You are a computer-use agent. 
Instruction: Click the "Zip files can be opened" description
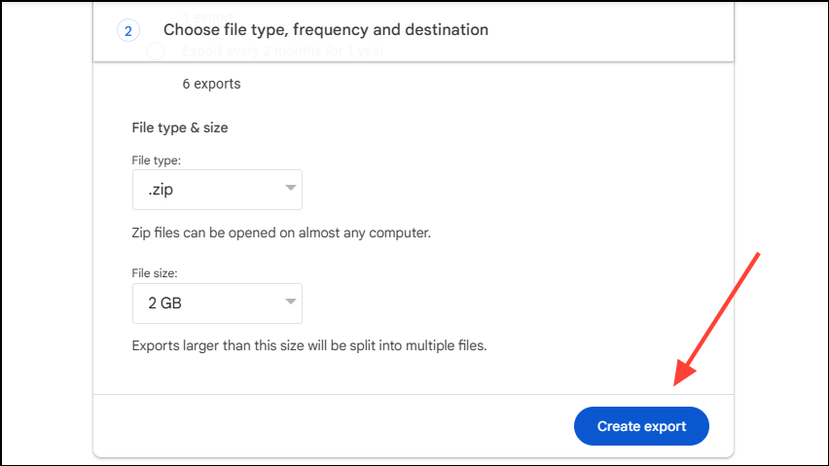point(281,233)
